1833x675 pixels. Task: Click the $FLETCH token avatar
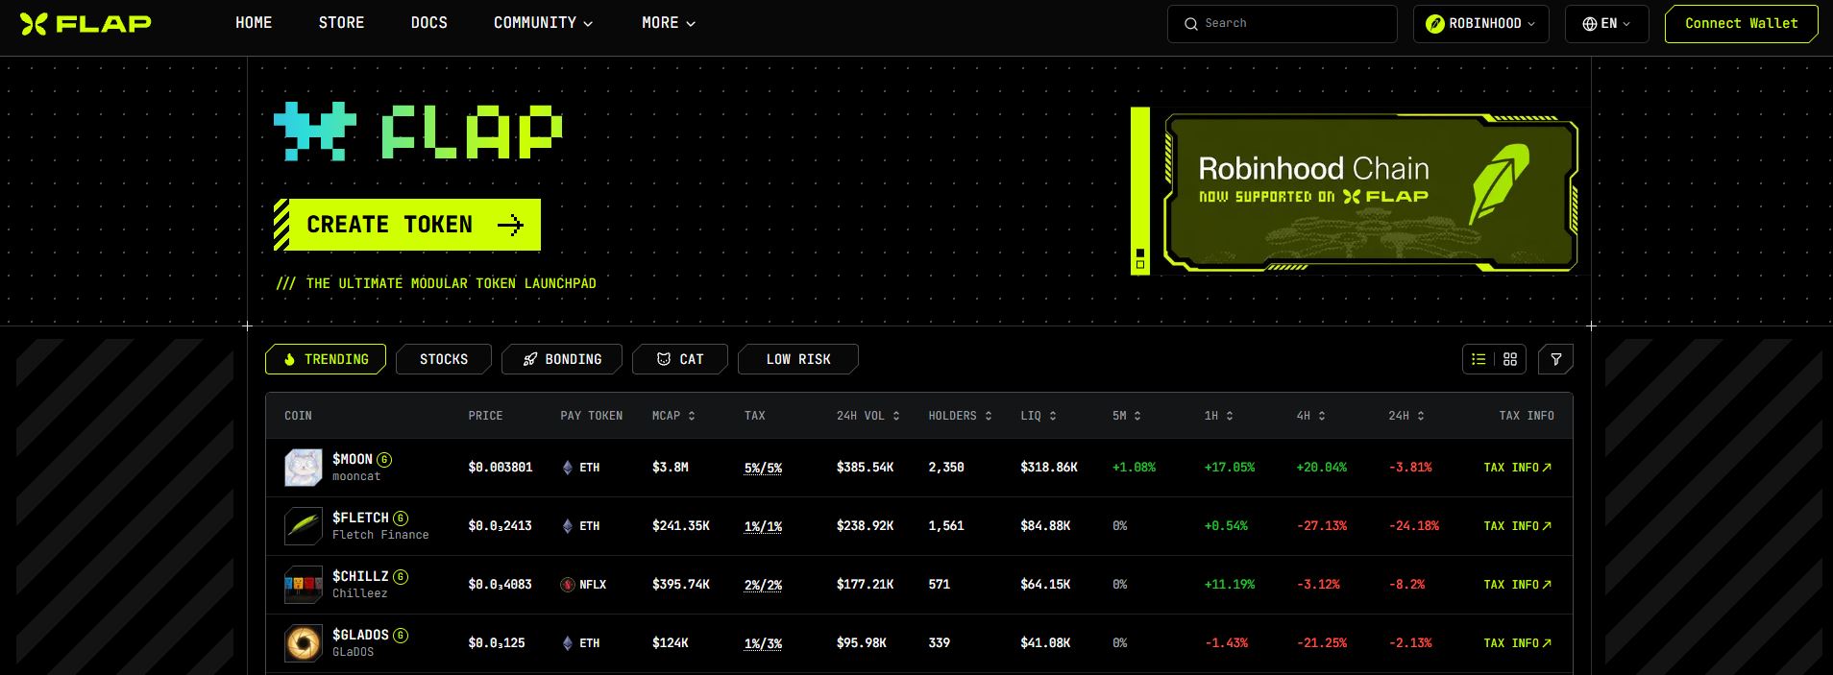(x=304, y=526)
